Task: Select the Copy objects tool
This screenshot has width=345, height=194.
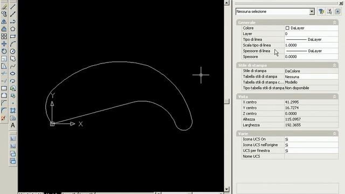Action: tap(4, 14)
